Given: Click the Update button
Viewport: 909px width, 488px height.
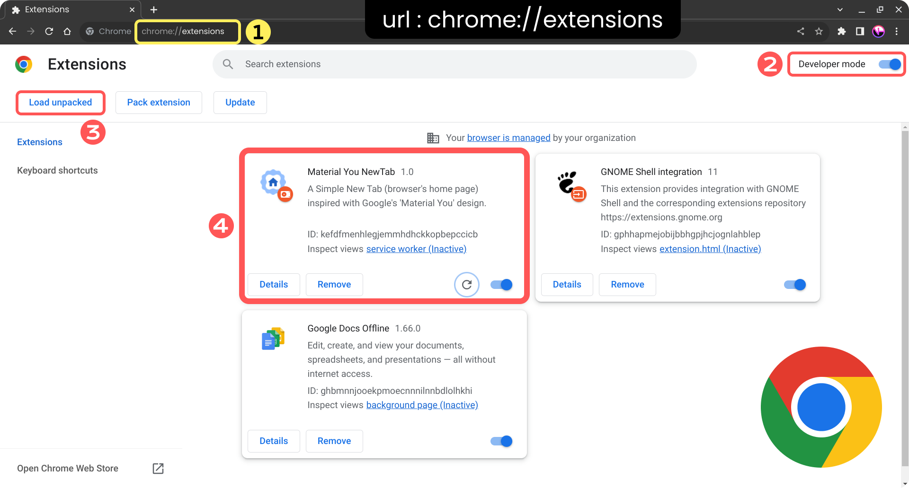Looking at the screenshot, I should (240, 103).
